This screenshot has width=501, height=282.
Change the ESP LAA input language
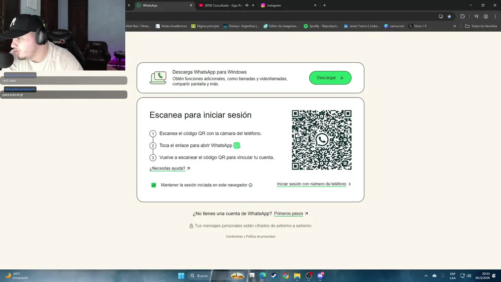point(452,276)
